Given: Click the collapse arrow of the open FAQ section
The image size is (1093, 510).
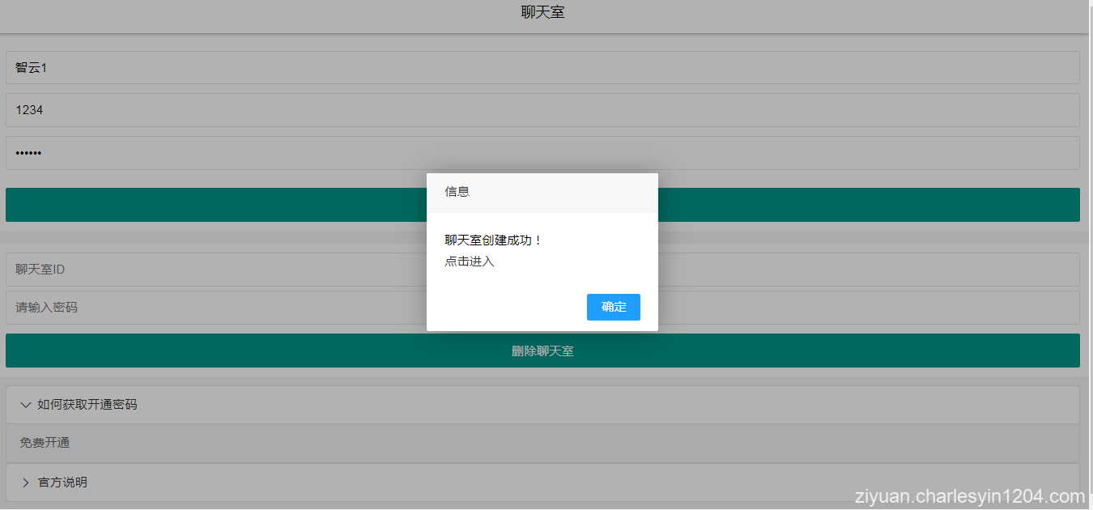Looking at the screenshot, I should point(25,404).
